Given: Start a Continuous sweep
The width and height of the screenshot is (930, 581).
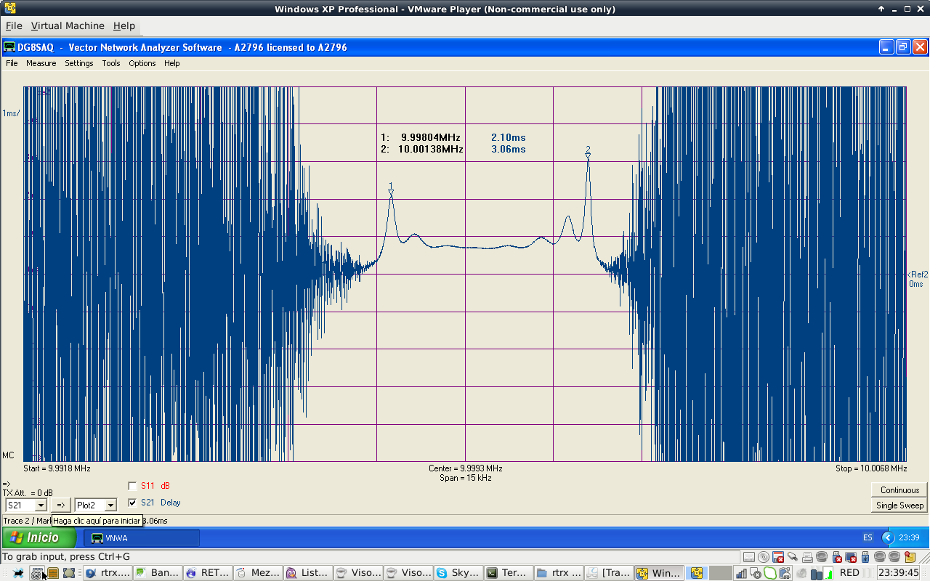Looking at the screenshot, I should 899,490.
